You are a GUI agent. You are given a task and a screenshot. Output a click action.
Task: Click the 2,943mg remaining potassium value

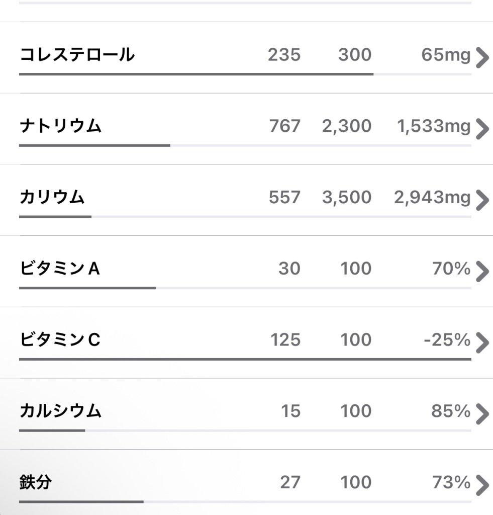click(x=432, y=197)
